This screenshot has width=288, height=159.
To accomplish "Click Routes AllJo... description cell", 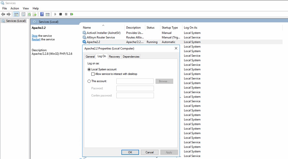I will click(135, 37).
